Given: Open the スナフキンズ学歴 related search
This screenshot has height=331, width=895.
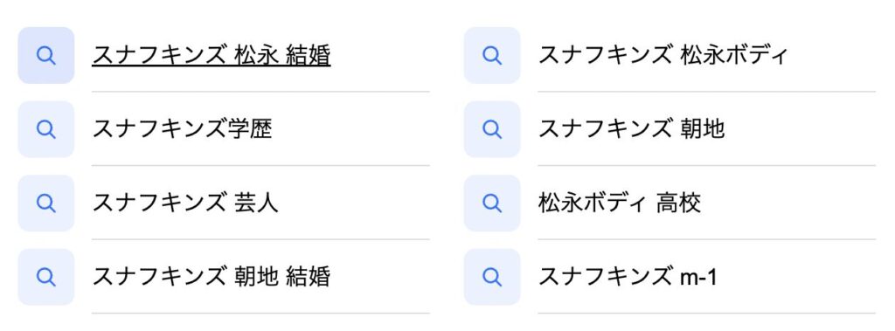Looking at the screenshot, I should (182, 129).
